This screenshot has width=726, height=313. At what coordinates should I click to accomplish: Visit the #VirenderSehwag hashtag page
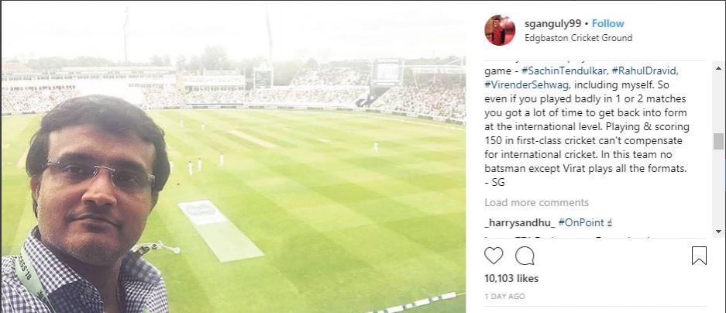click(x=528, y=84)
